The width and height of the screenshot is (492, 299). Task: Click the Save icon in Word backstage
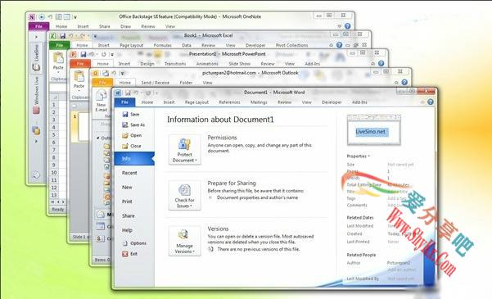125,115
